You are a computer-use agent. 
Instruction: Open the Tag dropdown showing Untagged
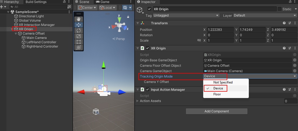186,16
